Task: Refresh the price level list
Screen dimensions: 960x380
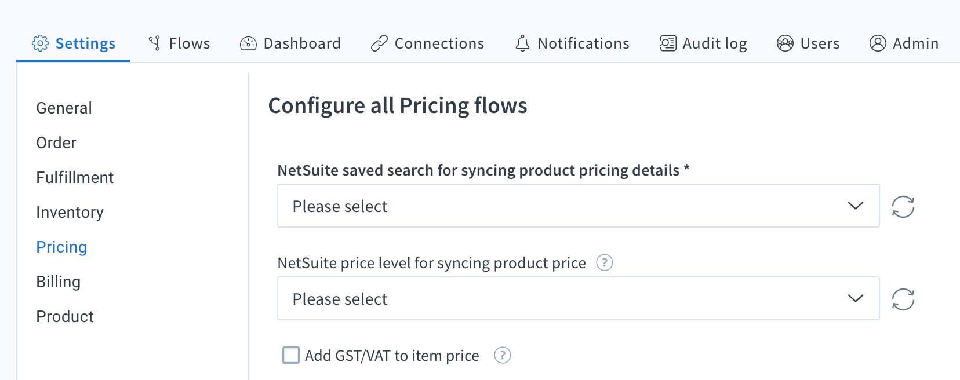Action: click(904, 298)
